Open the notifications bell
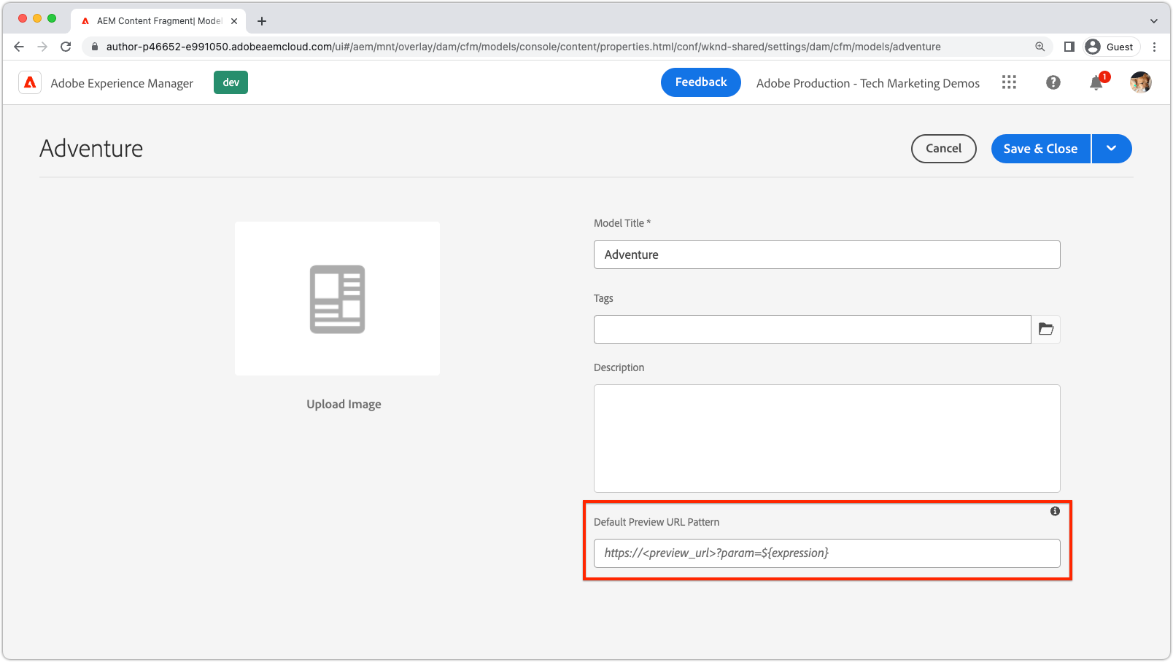1173x662 pixels. [1096, 82]
